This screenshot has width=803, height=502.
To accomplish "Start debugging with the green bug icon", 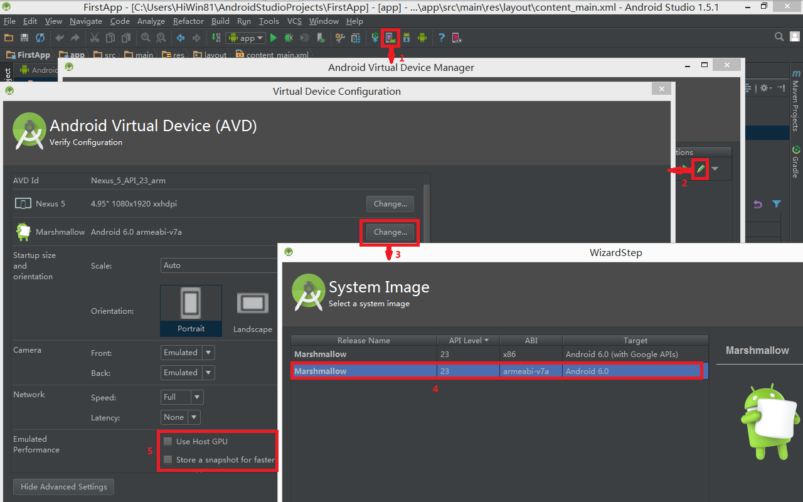I will pos(289,38).
